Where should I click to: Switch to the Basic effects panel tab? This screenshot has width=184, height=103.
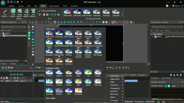click(x=167, y=78)
